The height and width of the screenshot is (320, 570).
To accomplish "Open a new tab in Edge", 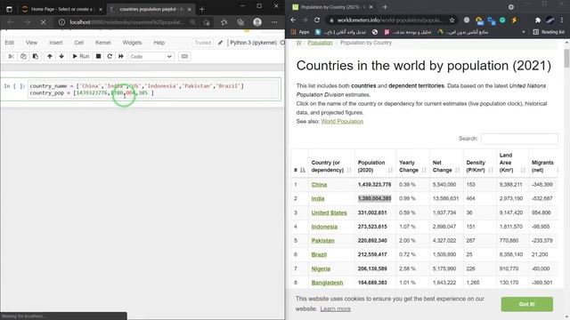I will 202,9.
